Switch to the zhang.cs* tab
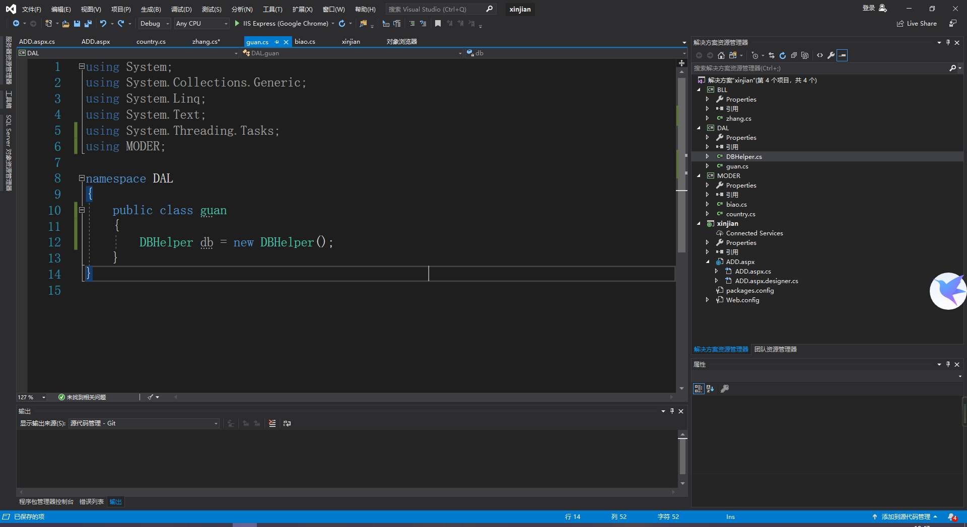The image size is (967, 527). (x=206, y=42)
